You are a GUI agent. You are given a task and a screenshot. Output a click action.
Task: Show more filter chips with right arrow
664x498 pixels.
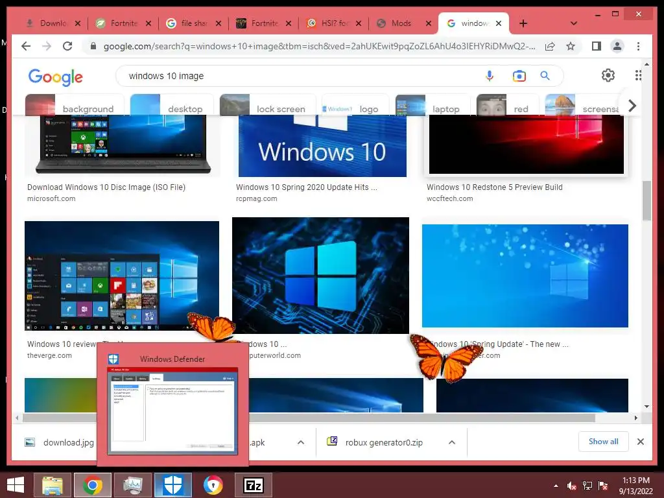[632, 106]
